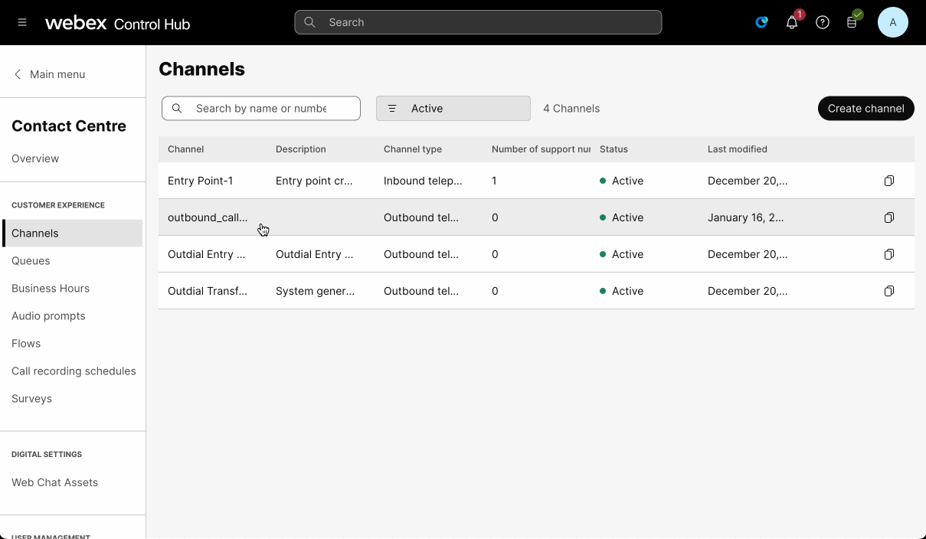Screen dimensions: 926x539
Task: Click copy icon for Outdial Transfer channel
Action: [888, 291]
